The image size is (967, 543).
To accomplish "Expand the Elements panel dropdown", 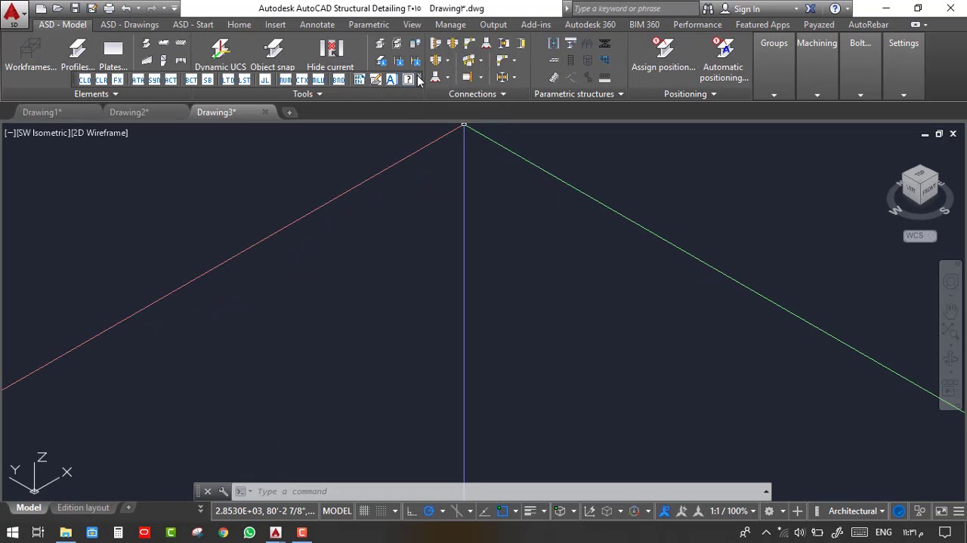I will pos(96,94).
